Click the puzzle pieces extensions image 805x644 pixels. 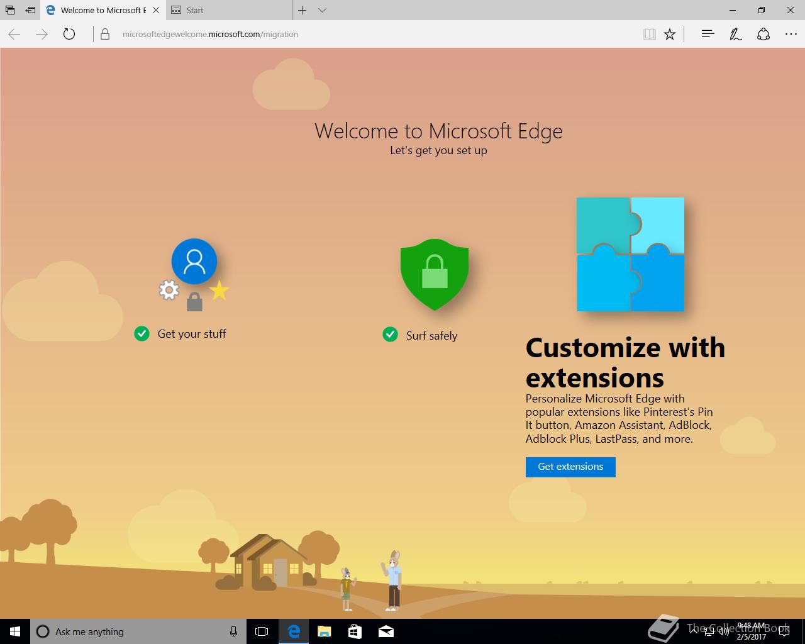coord(630,254)
